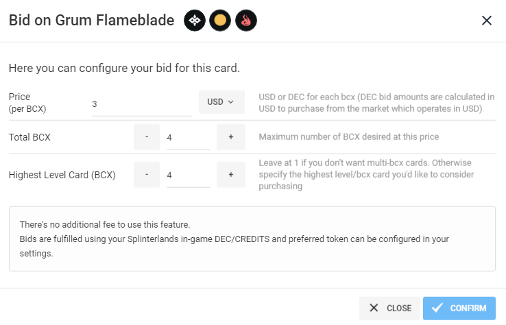
Task: Lower Highest Level Card BCX by one
Action: pos(147,175)
